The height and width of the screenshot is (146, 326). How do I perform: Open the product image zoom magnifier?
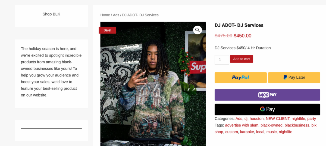(198, 30)
